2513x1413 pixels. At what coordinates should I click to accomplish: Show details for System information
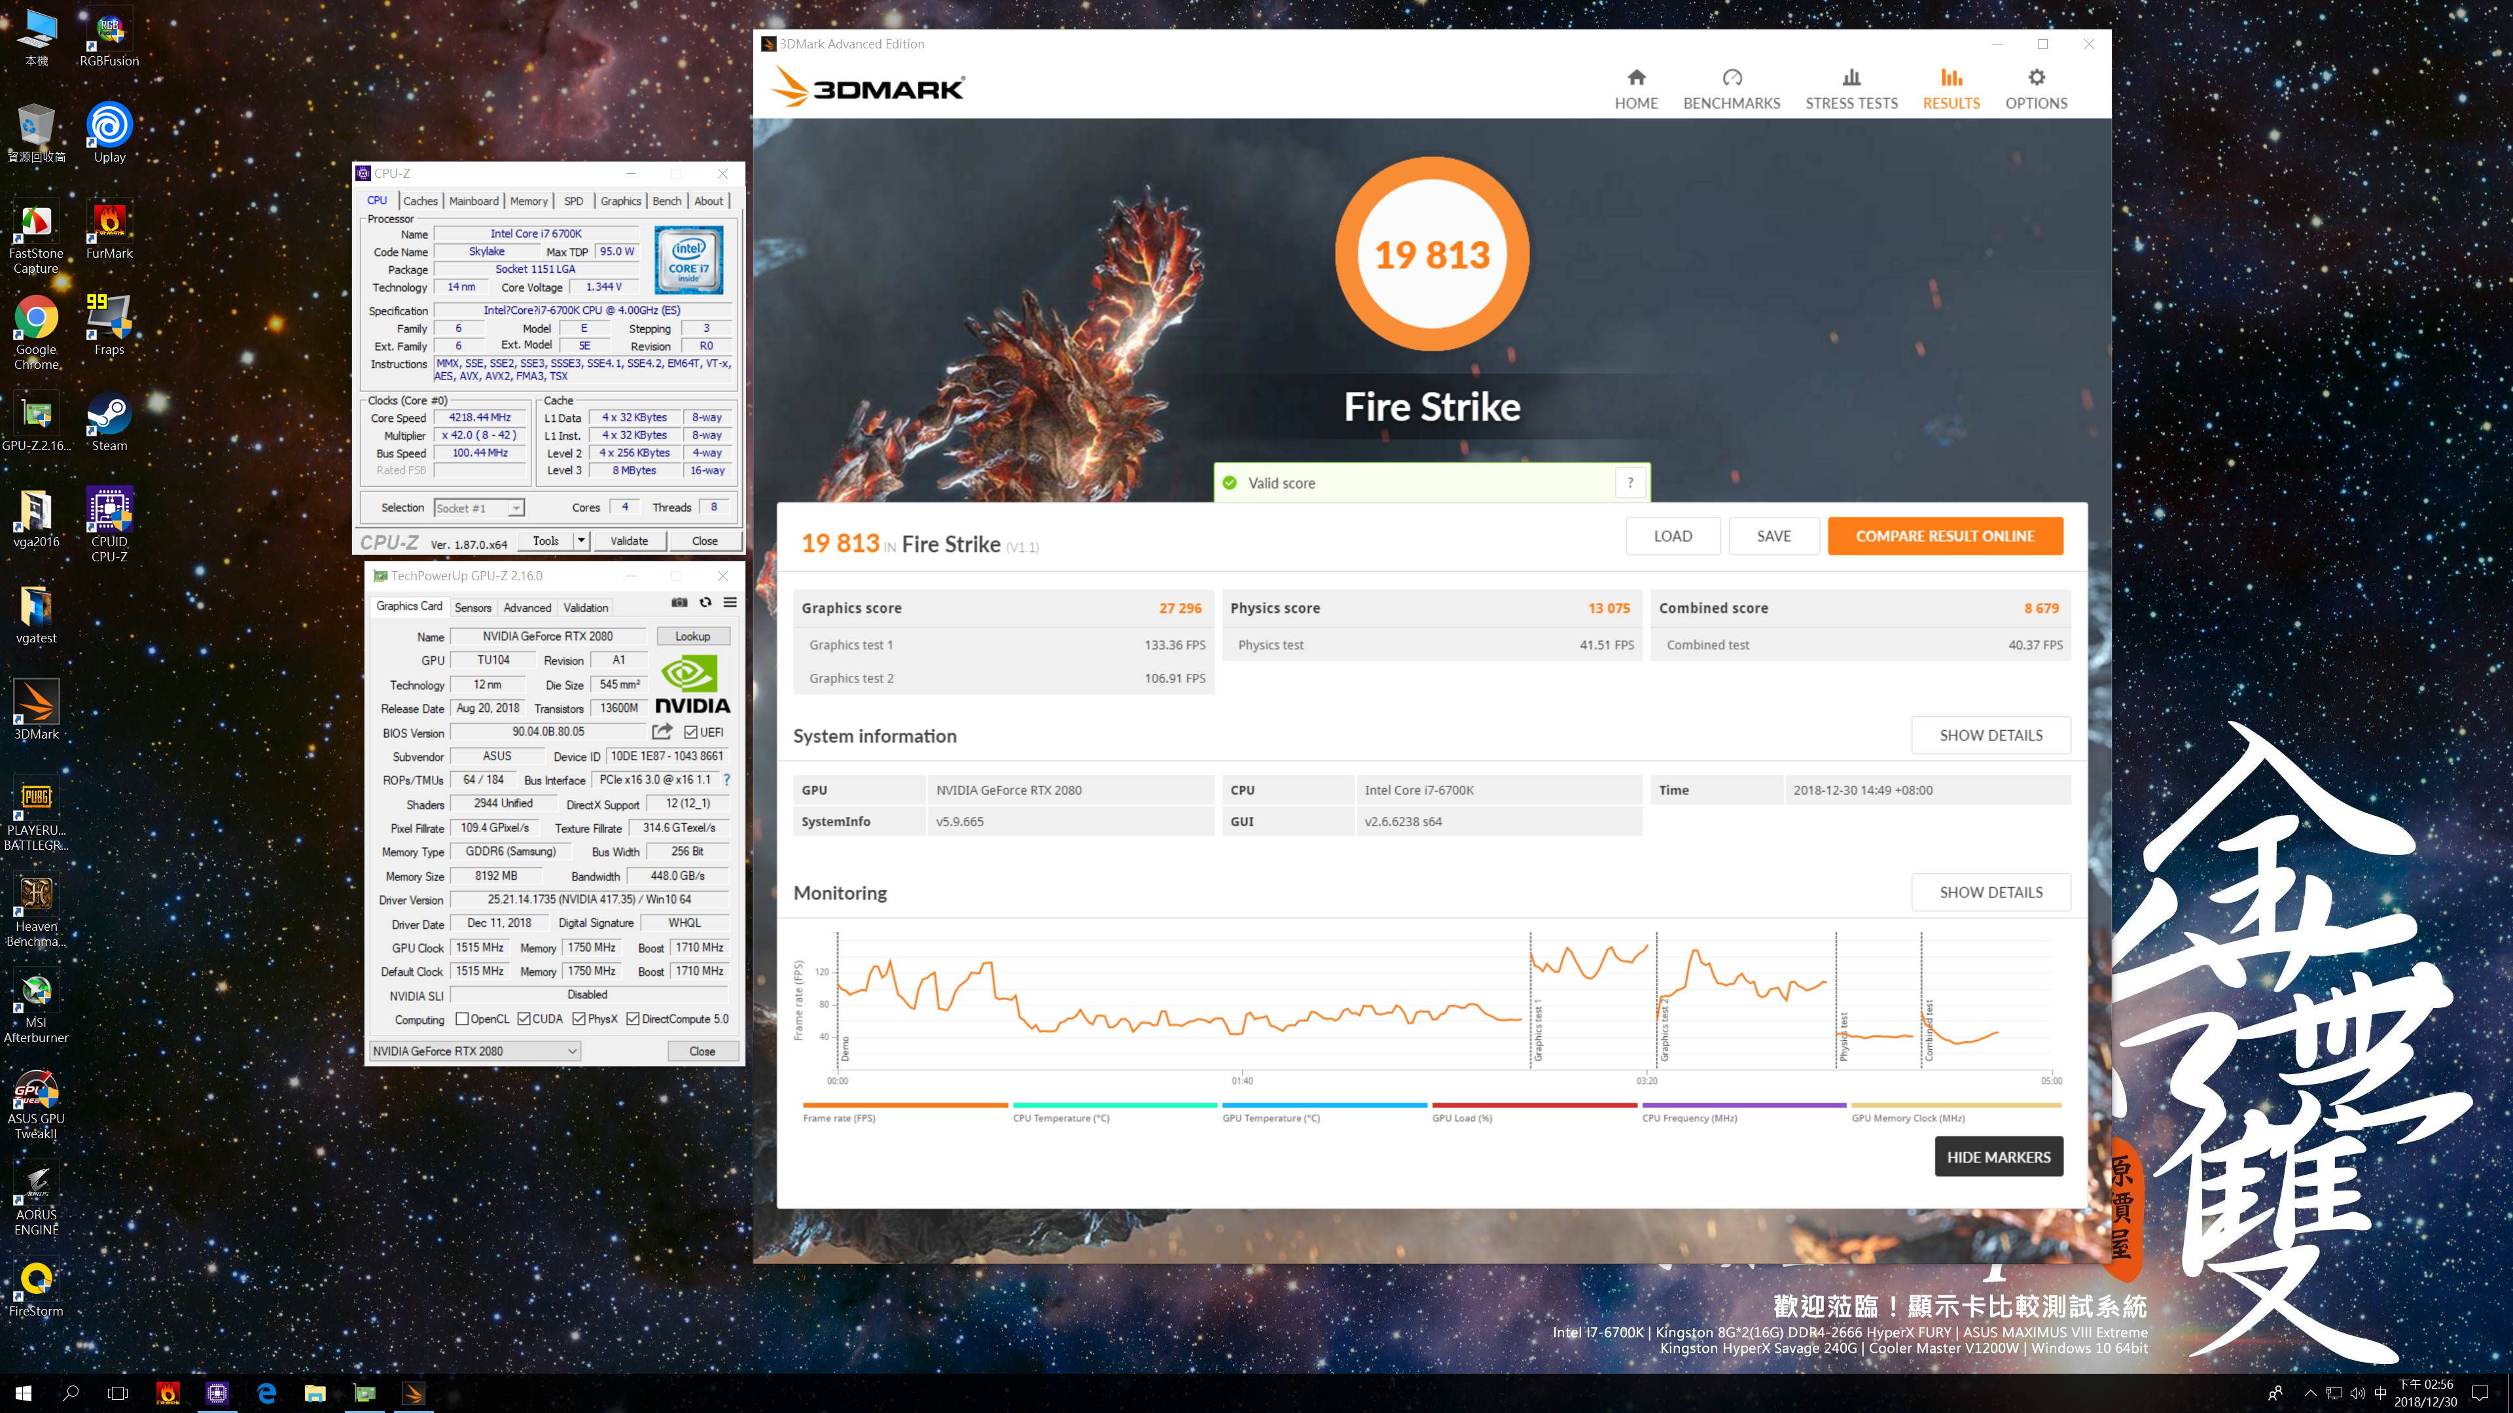click(1991, 735)
